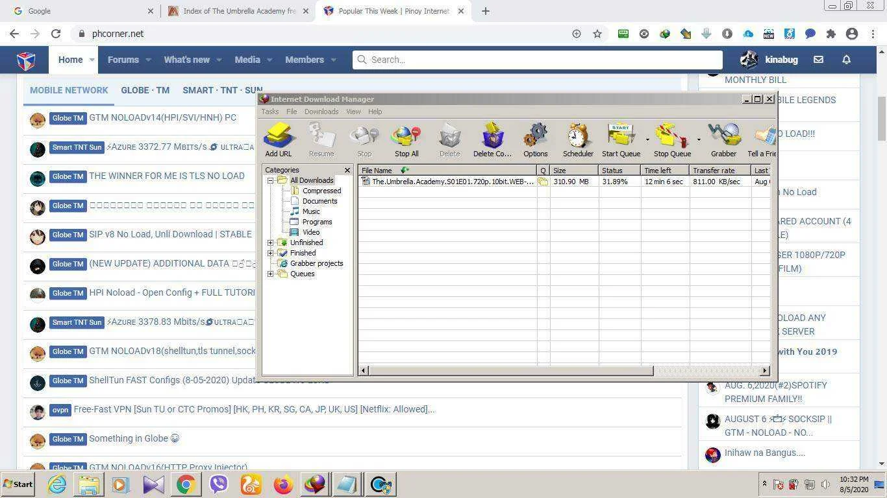Open the Chrome profile avatar icon
Viewport: 887px width, 498px height.
[852, 34]
